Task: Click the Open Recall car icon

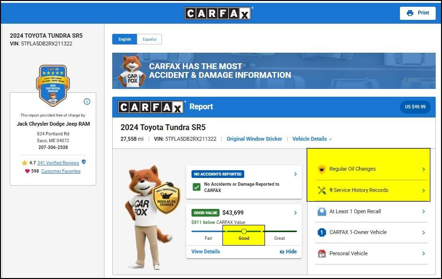Action: [322, 211]
